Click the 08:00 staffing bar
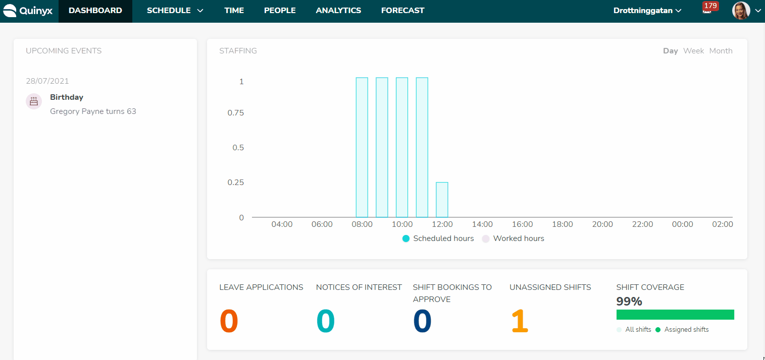Viewport: 765px width, 360px height. (x=362, y=147)
